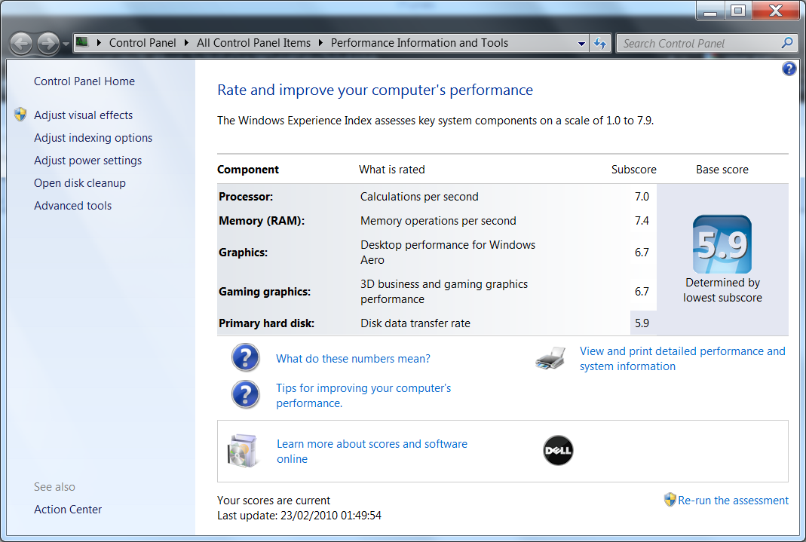Expand the arrow before Control Panel breadcrumb
806x542 pixels.
click(x=99, y=43)
